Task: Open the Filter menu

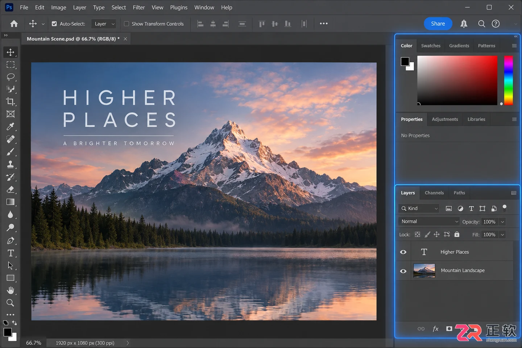Action: [x=139, y=7]
